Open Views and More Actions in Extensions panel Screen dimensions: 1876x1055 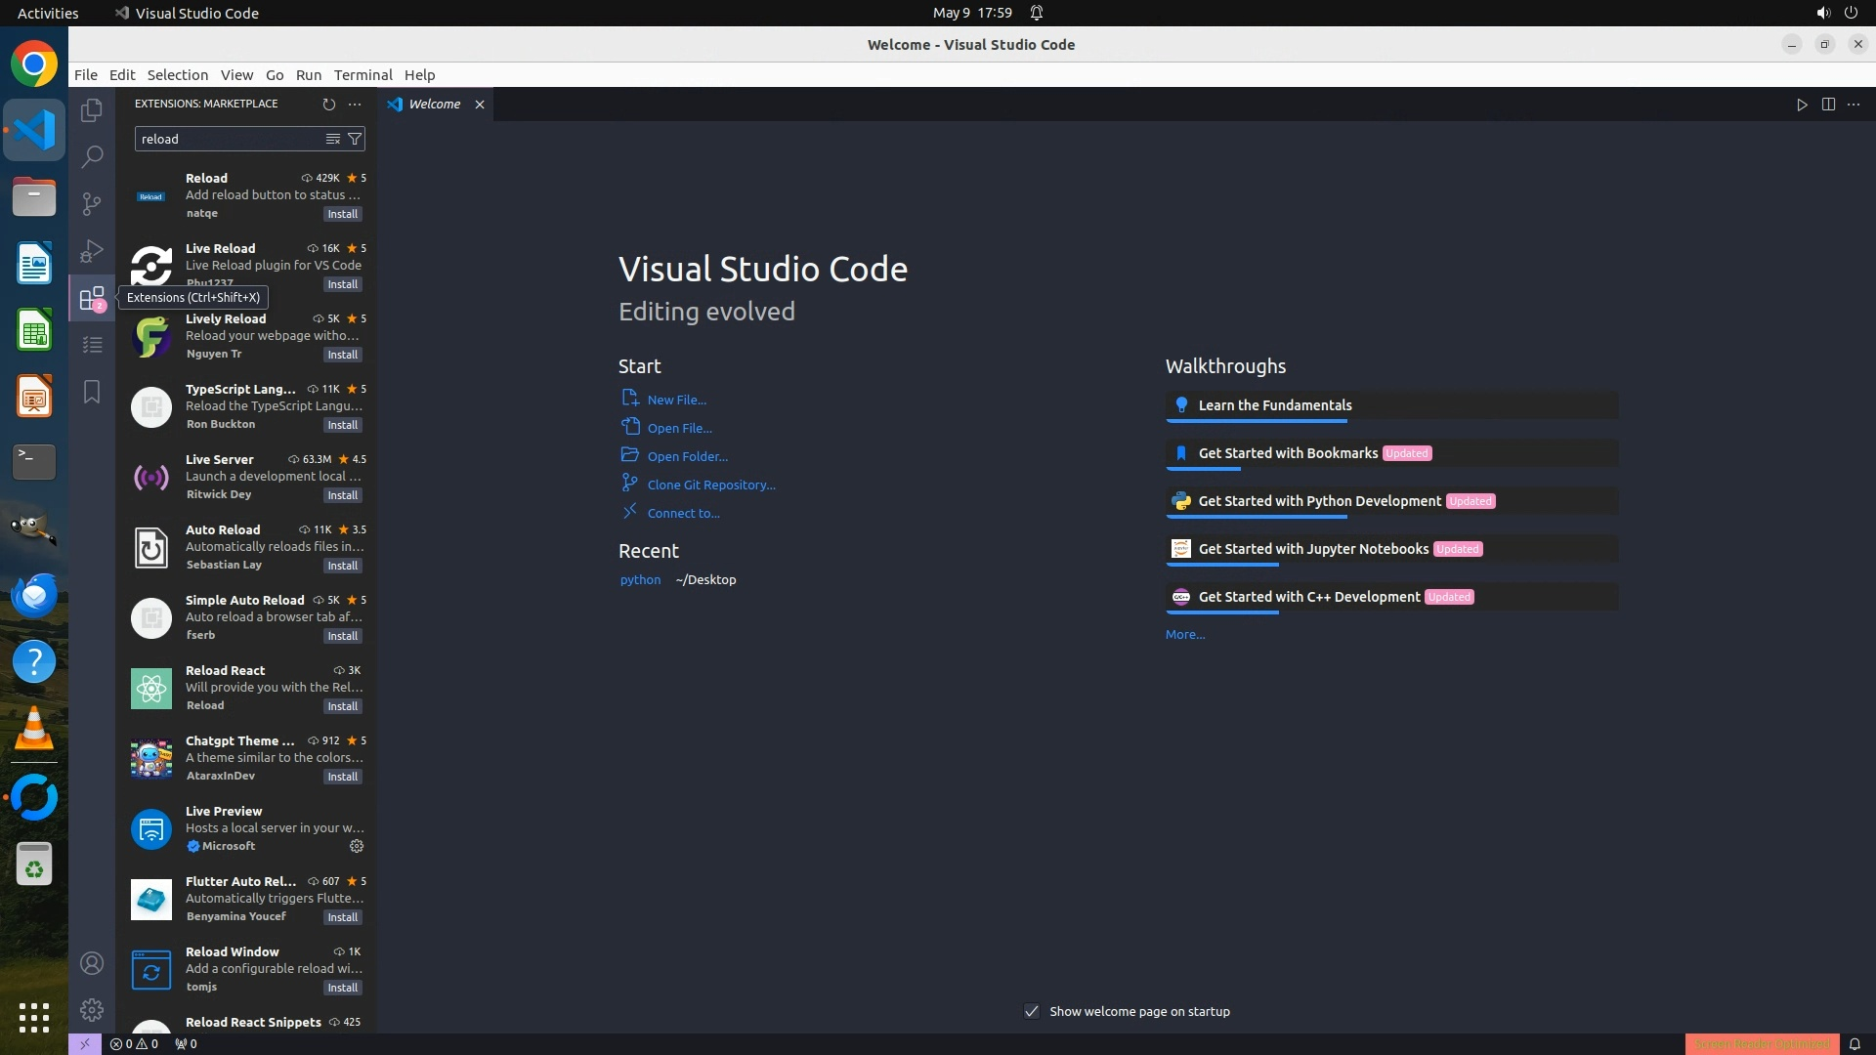[355, 104]
